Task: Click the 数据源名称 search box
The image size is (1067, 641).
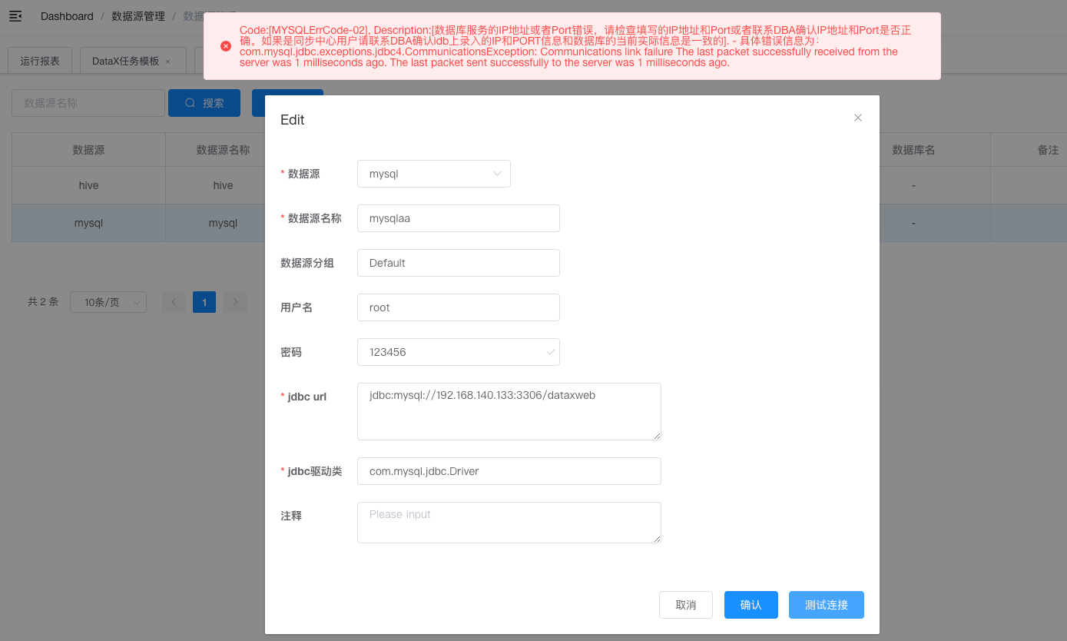Action: (x=88, y=103)
